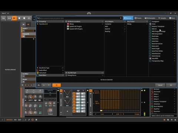Screen dimensions: 178x133
Task: Click the browser search field
Action: point(79,18)
